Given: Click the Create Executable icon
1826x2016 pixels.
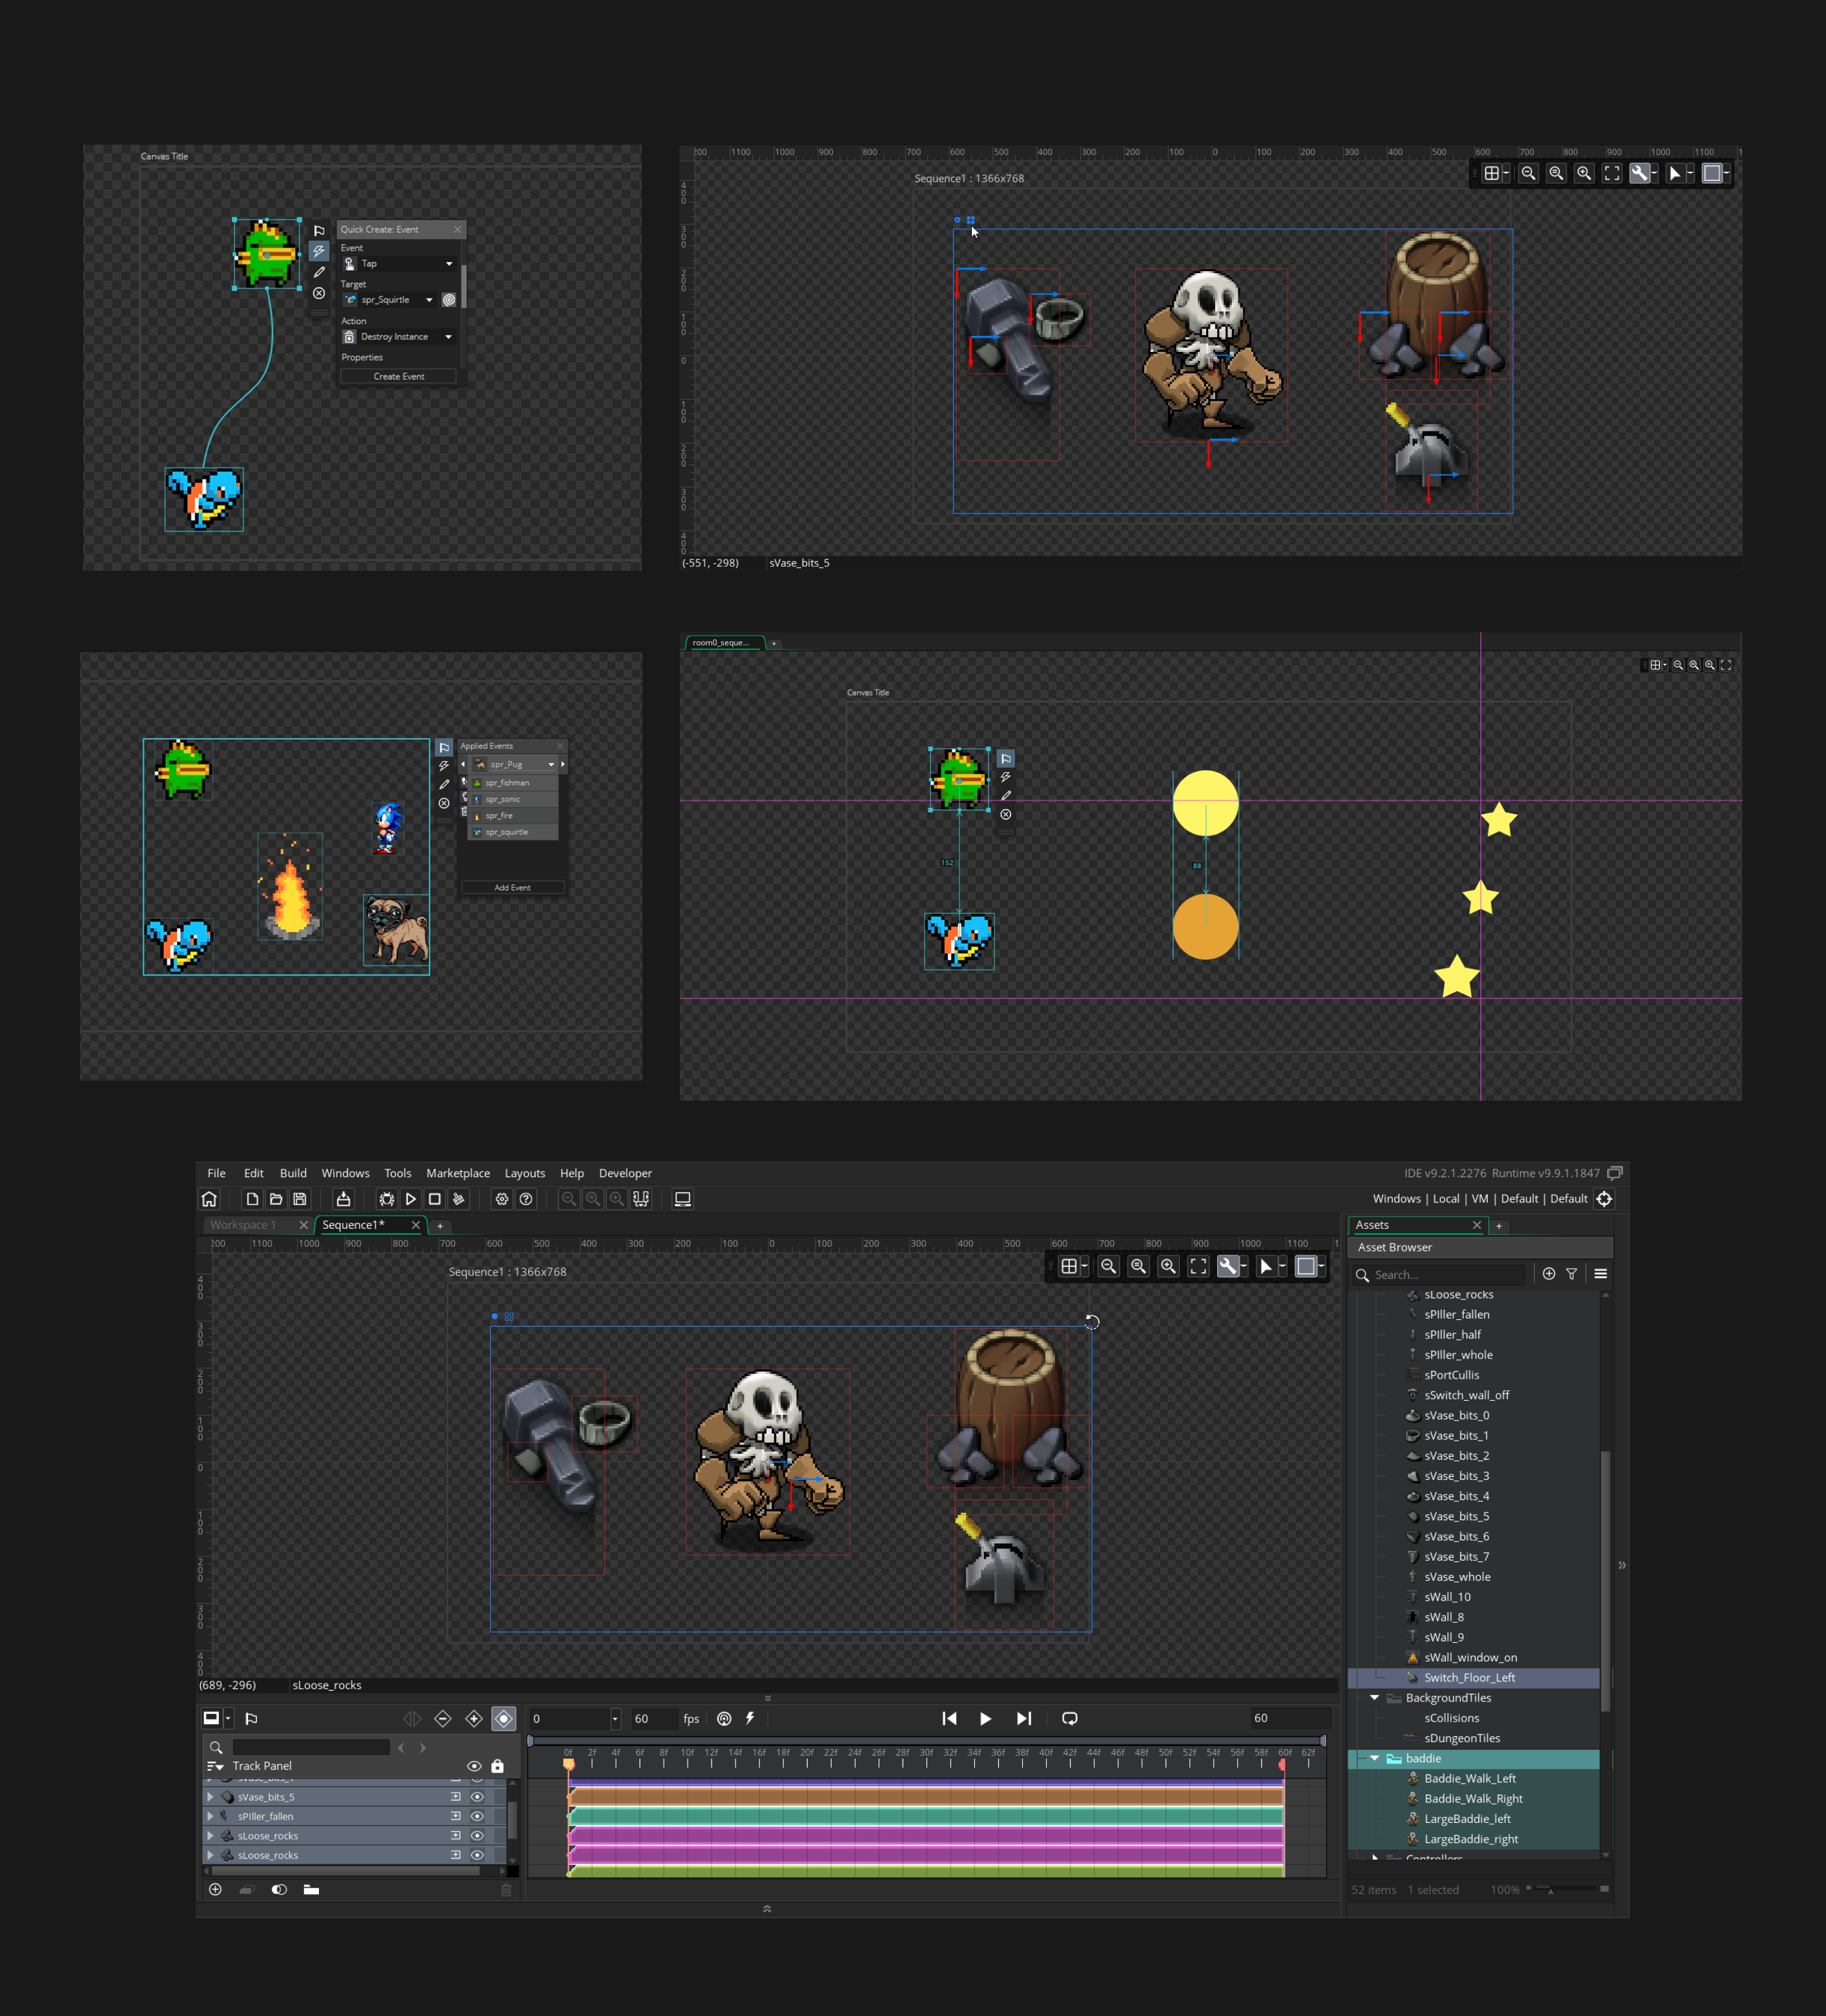Looking at the screenshot, I should click(343, 1199).
